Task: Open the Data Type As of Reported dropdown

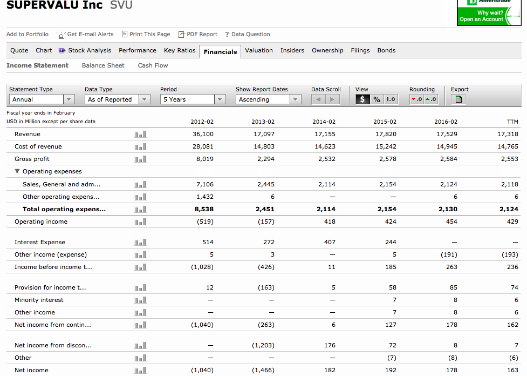Action: [x=117, y=99]
